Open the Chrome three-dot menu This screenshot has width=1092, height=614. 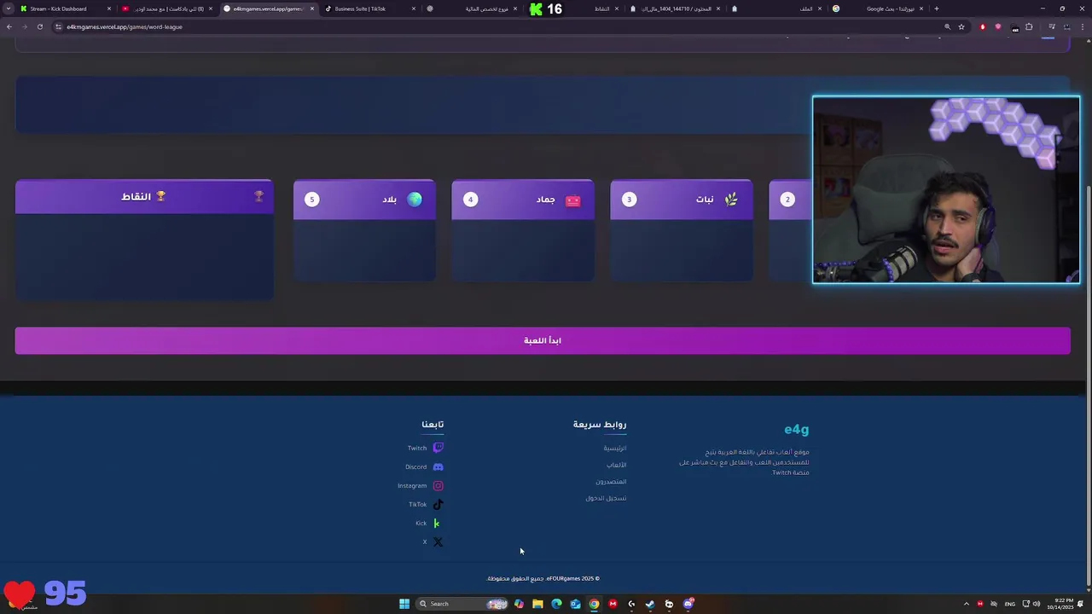coord(1084,26)
